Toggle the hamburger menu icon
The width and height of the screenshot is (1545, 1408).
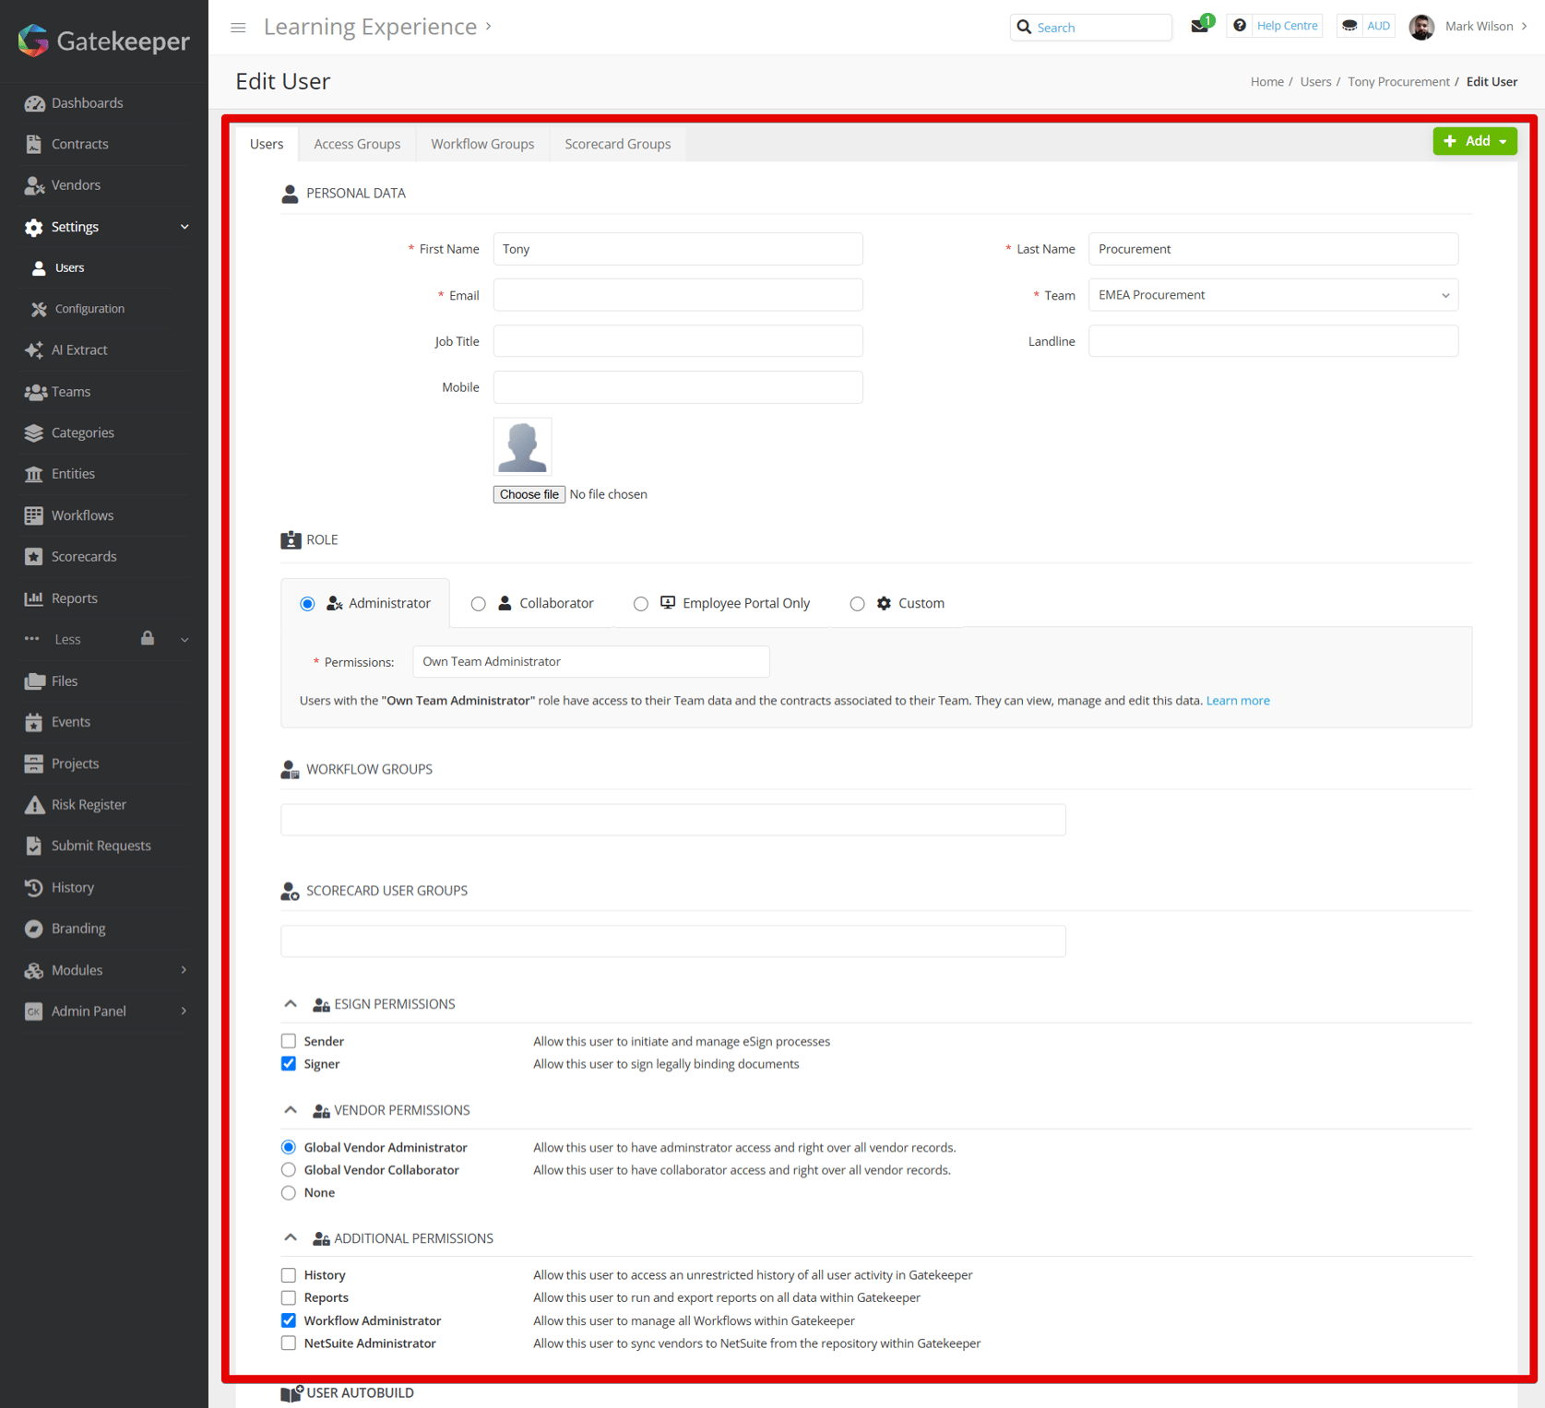point(238,28)
